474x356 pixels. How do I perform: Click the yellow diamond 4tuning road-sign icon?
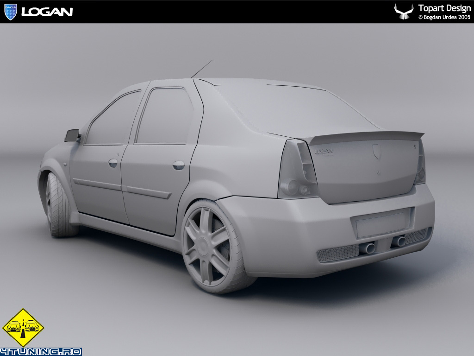pos(23,328)
